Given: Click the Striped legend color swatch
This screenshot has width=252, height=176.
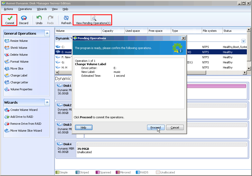Looking at the screenshot, I should (x=78, y=172).
